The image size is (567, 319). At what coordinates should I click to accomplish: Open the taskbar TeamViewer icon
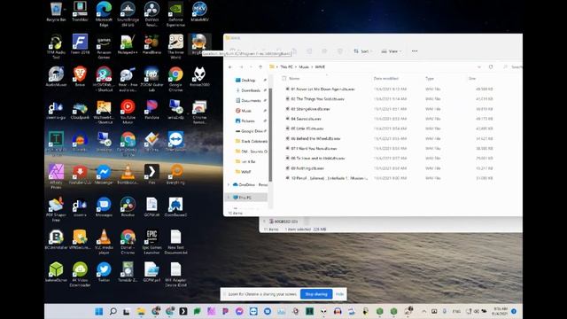[x=253, y=311]
